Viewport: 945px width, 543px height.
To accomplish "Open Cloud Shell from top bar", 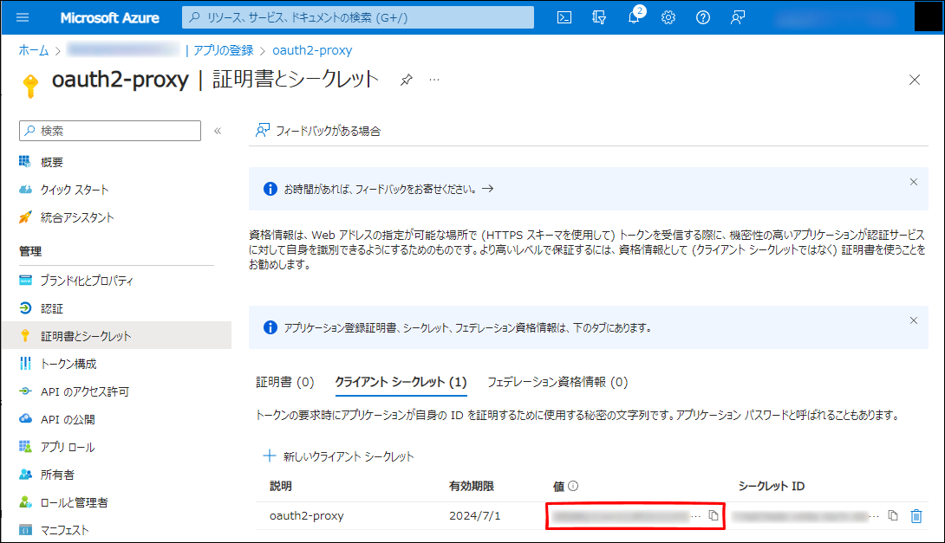I will tap(564, 17).
